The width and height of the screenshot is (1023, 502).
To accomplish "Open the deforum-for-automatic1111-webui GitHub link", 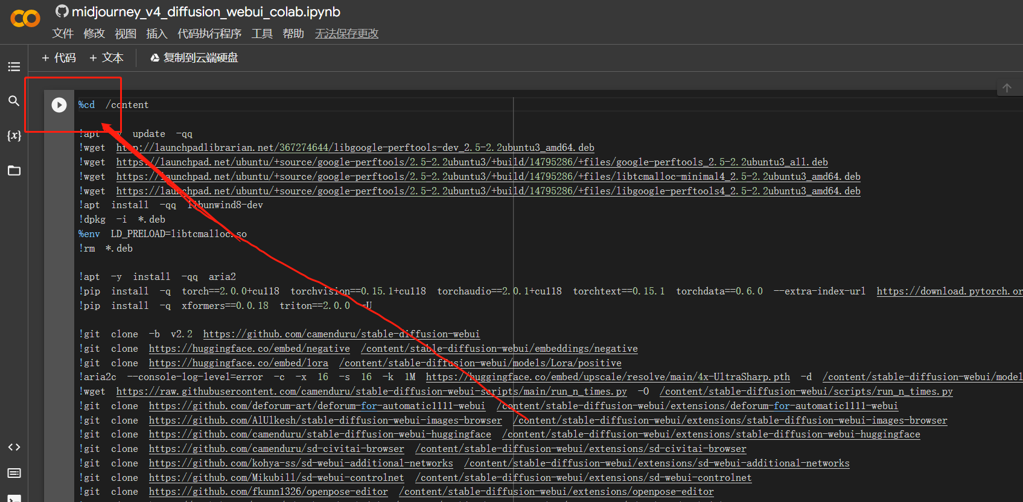I will pyautogui.click(x=317, y=406).
